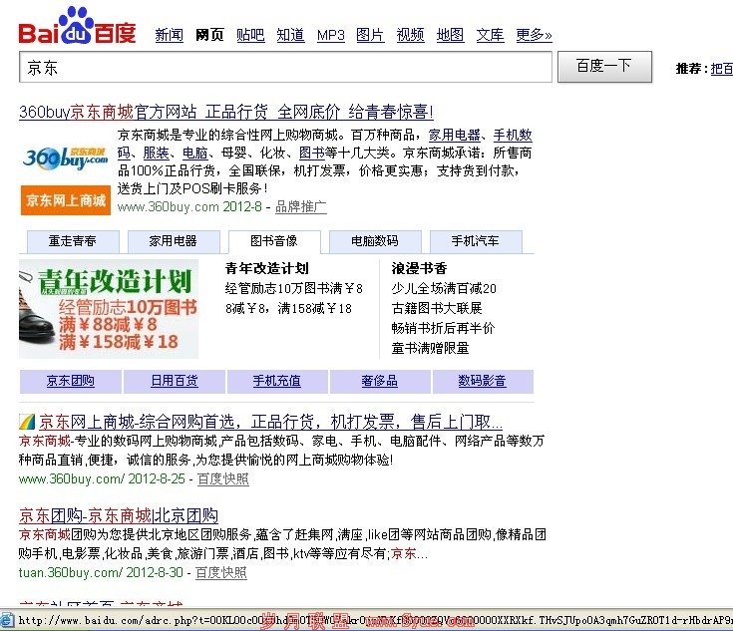Image resolution: width=733 pixels, height=631 pixels.
Task: Click the 百度一下 search button
Action: click(x=604, y=67)
